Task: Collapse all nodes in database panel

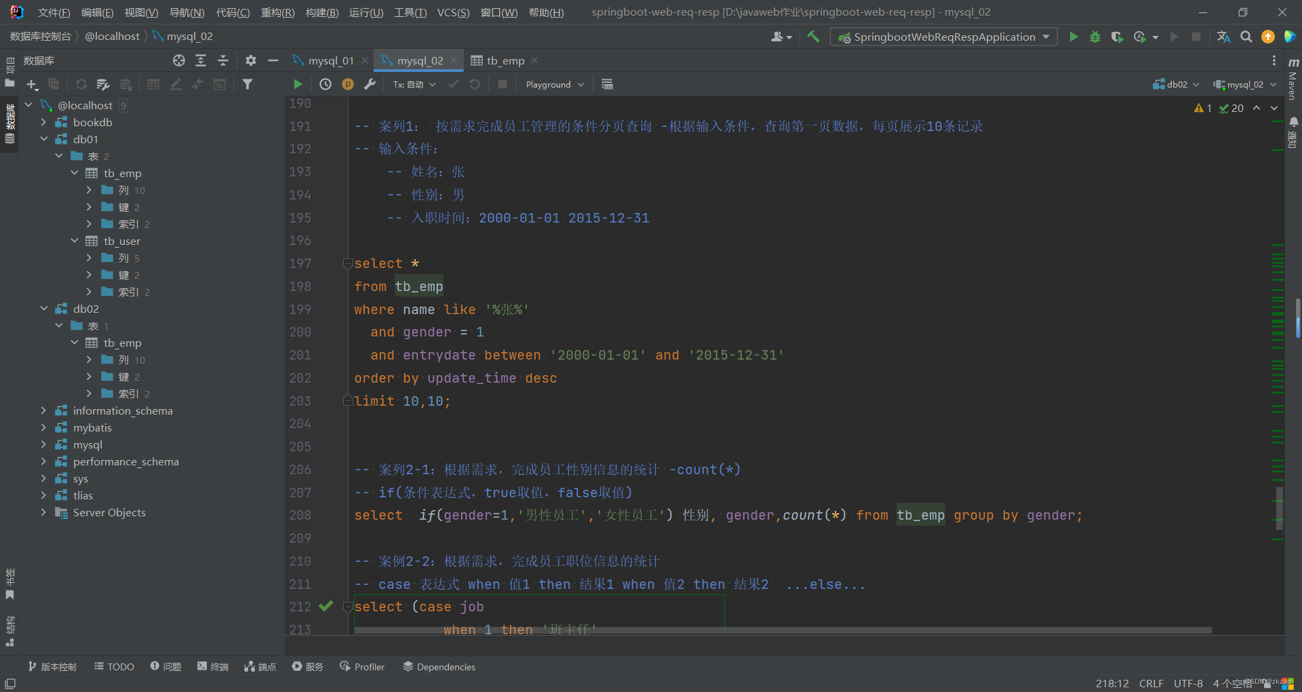Action: point(223,60)
